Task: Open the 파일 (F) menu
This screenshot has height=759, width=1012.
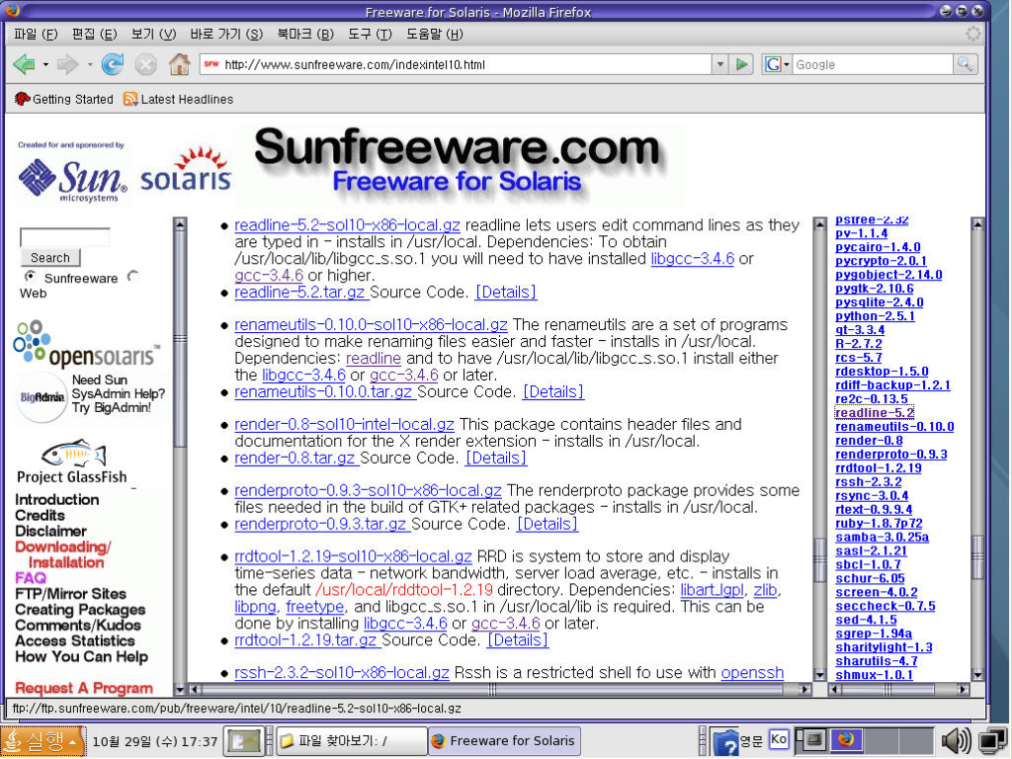Action: [x=36, y=34]
